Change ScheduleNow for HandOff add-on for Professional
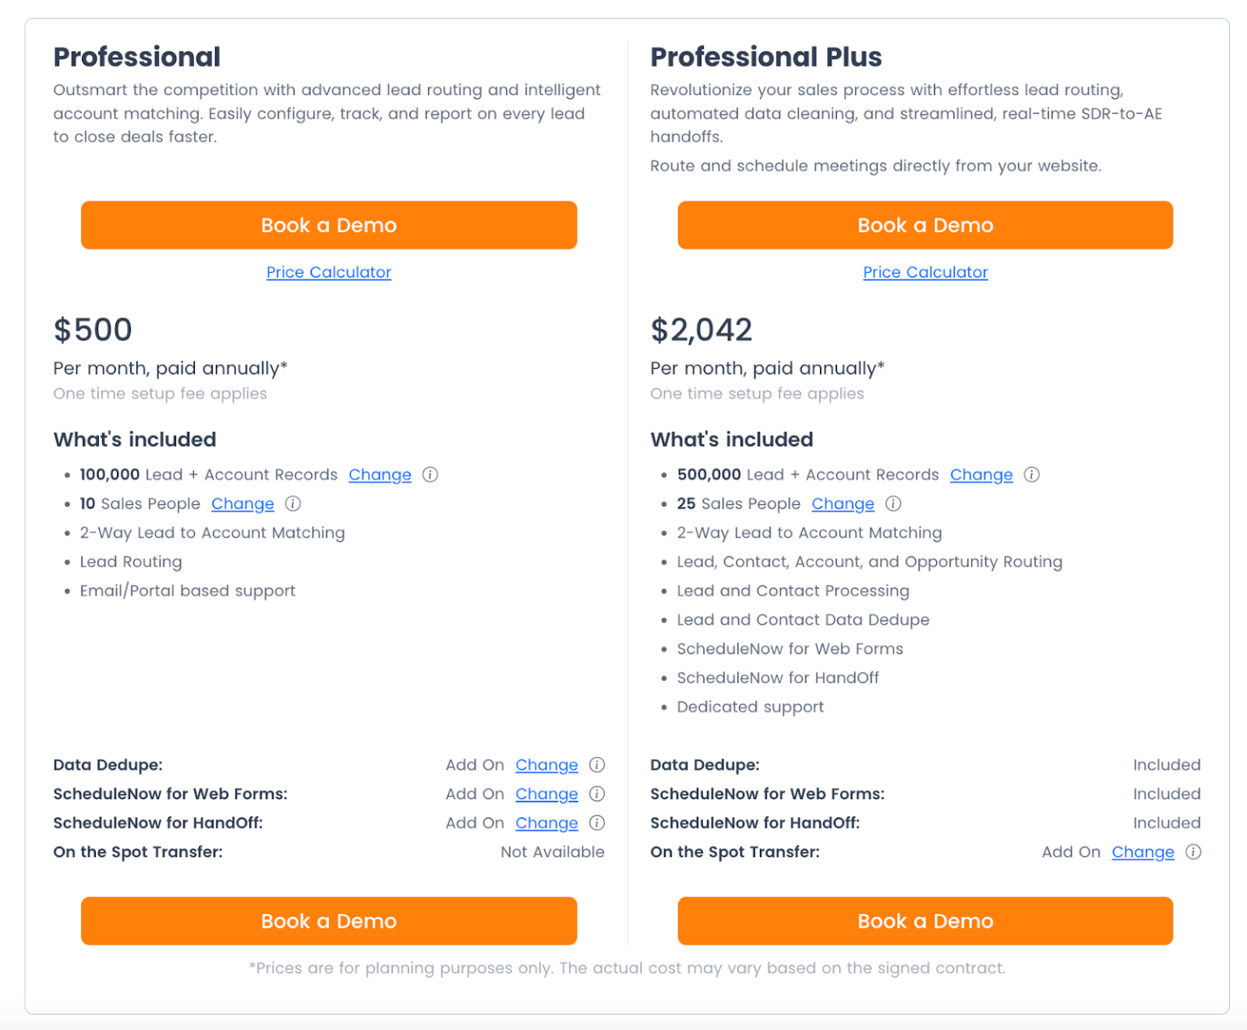 tap(546, 823)
